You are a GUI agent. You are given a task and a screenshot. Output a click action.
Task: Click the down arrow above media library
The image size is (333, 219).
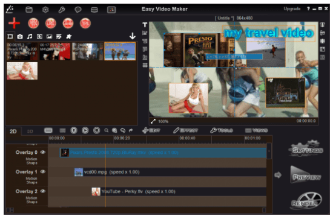tap(133, 36)
